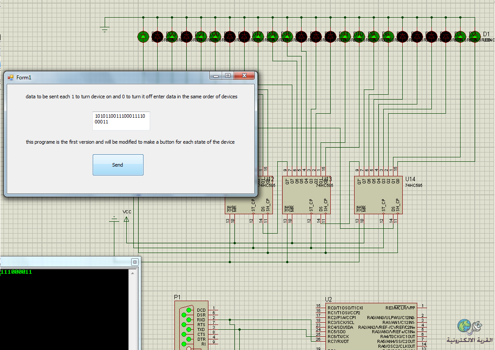Click the TXD pin label on P1 connector
Image resolution: width=495 pixels, height=350 pixels.
(201, 330)
